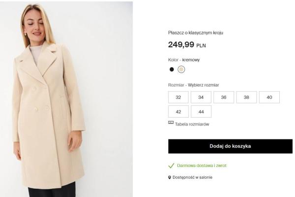This screenshot has width=295, height=197.
Task: Pick size 42
Action: coord(178,112)
